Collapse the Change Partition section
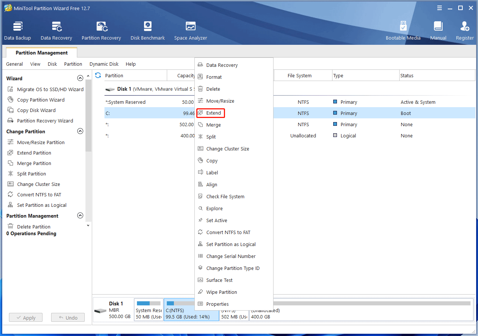Image resolution: width=478 pixels, height=336 pixels. point(80,131)
